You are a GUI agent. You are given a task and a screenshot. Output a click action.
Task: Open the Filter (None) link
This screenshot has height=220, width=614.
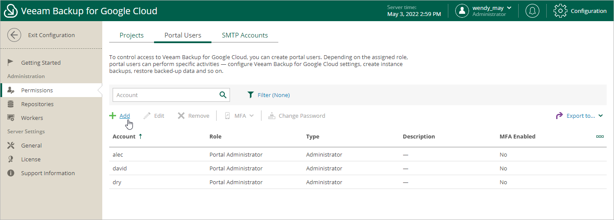coord(274,95)
